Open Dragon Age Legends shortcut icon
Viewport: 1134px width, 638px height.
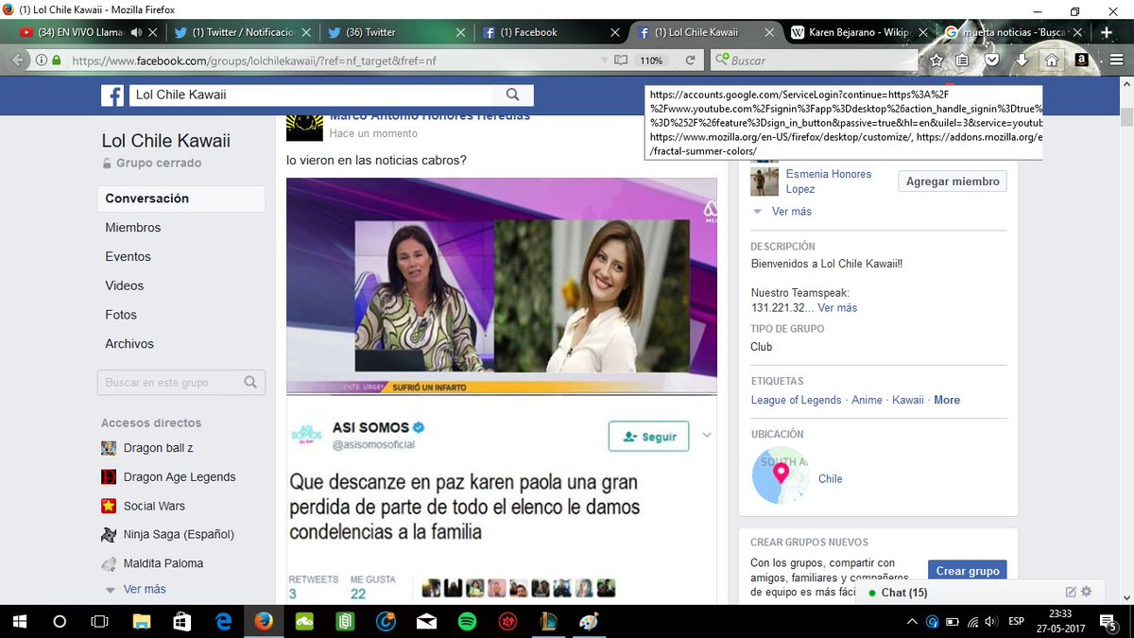point(109,477)
